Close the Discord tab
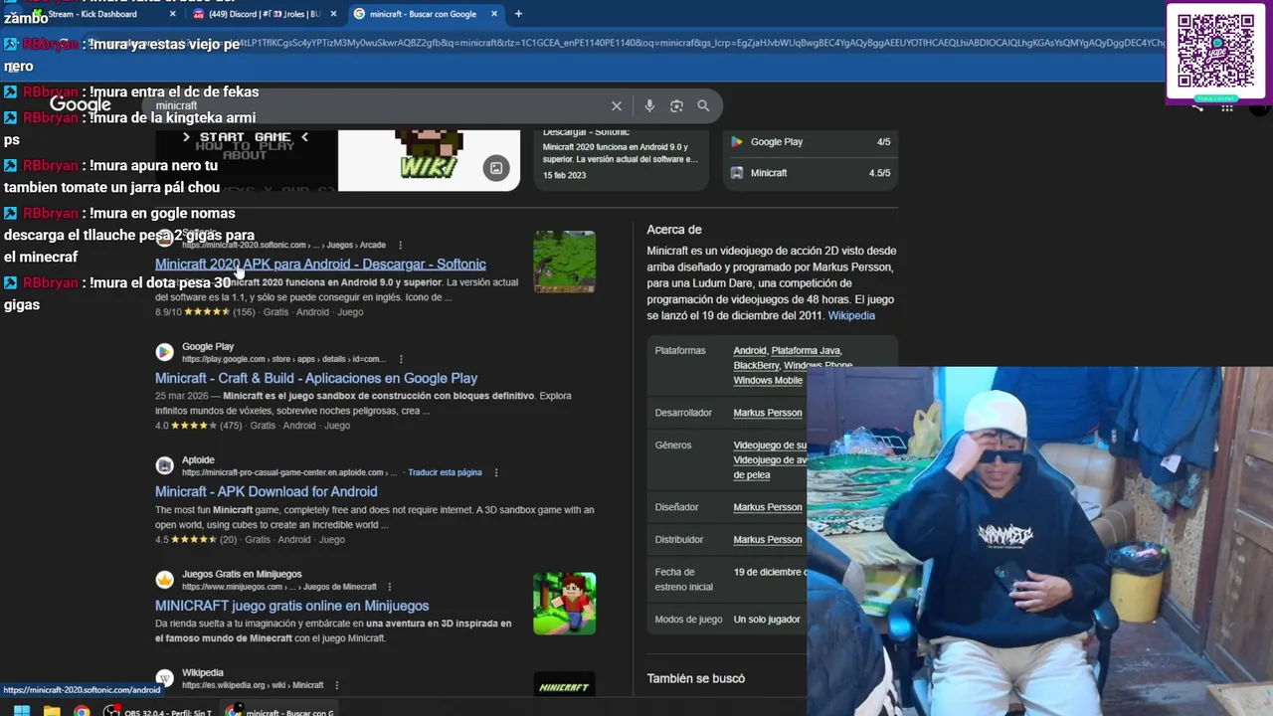Screen dimensions: 1273x716 click(x=333, y=14)
